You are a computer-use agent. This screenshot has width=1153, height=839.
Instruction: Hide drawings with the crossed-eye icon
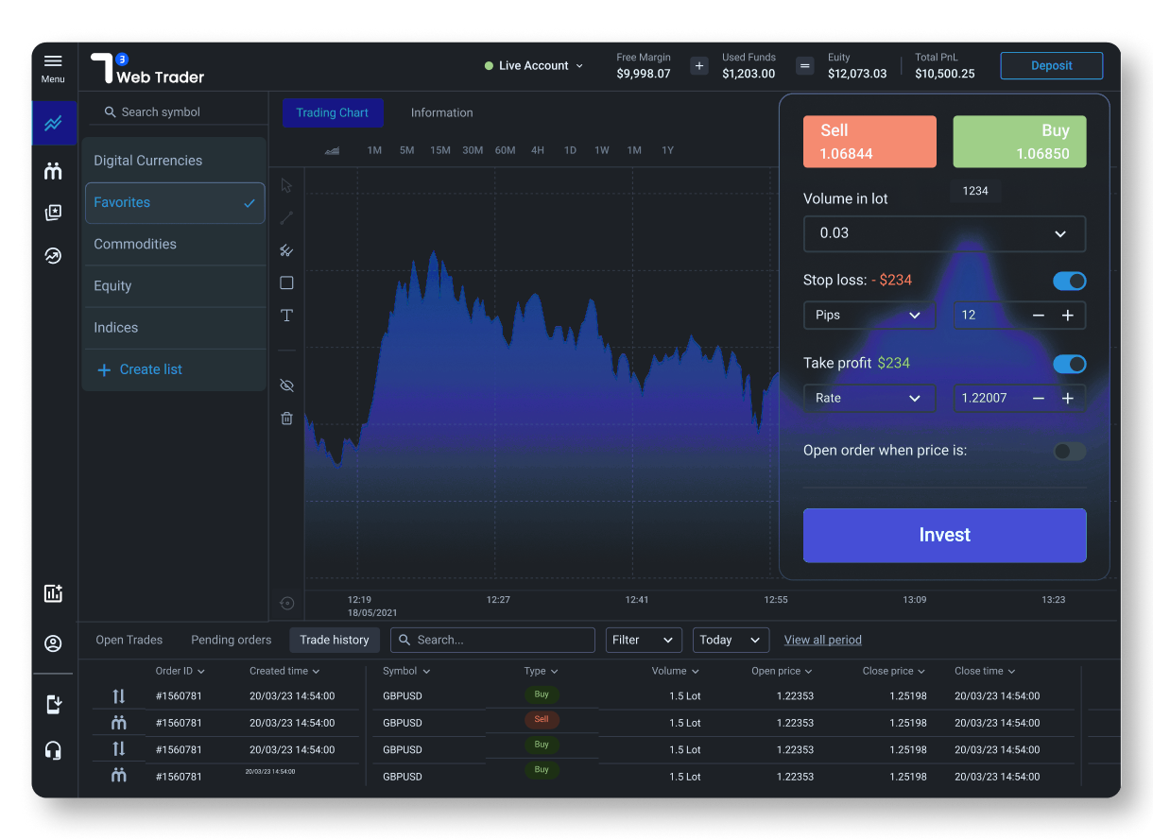287,385
